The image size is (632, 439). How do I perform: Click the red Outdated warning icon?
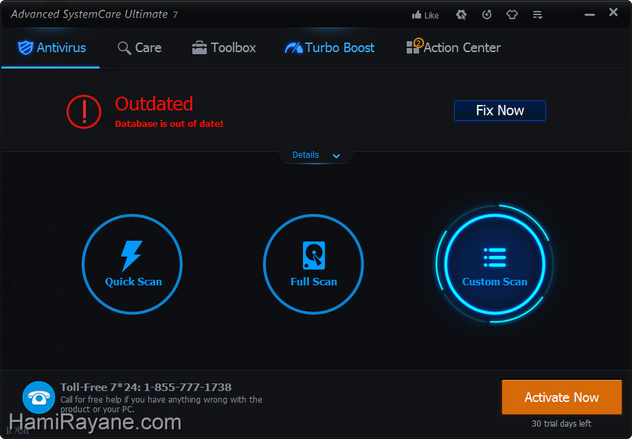[x=84, y=112]
